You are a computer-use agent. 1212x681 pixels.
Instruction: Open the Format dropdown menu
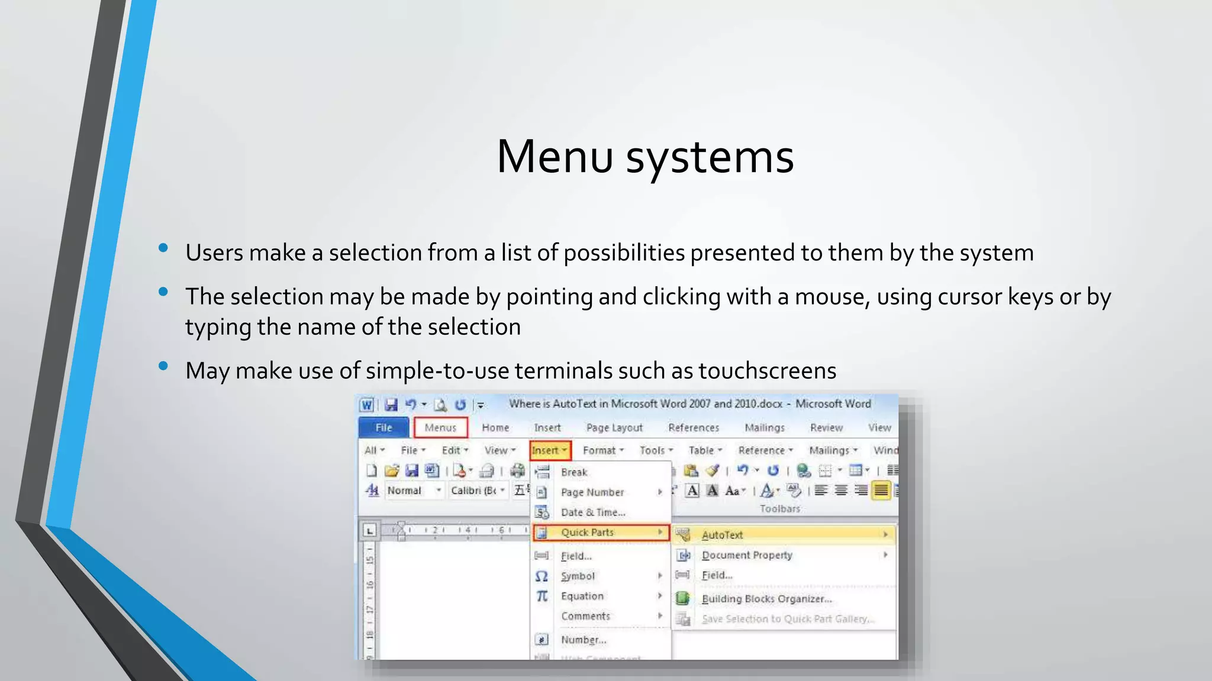(604, 450)
